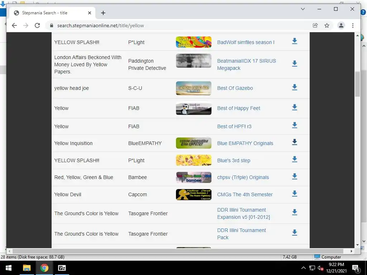The image size is (367, 275).
Task: Download Yellow from Best of Happy Feet
Action: coord(295,107)
